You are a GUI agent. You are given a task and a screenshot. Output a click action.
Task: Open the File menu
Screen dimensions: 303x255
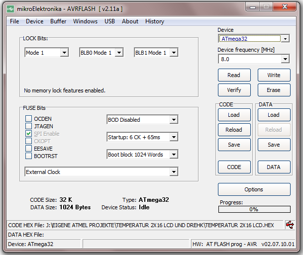click(14, 21)
